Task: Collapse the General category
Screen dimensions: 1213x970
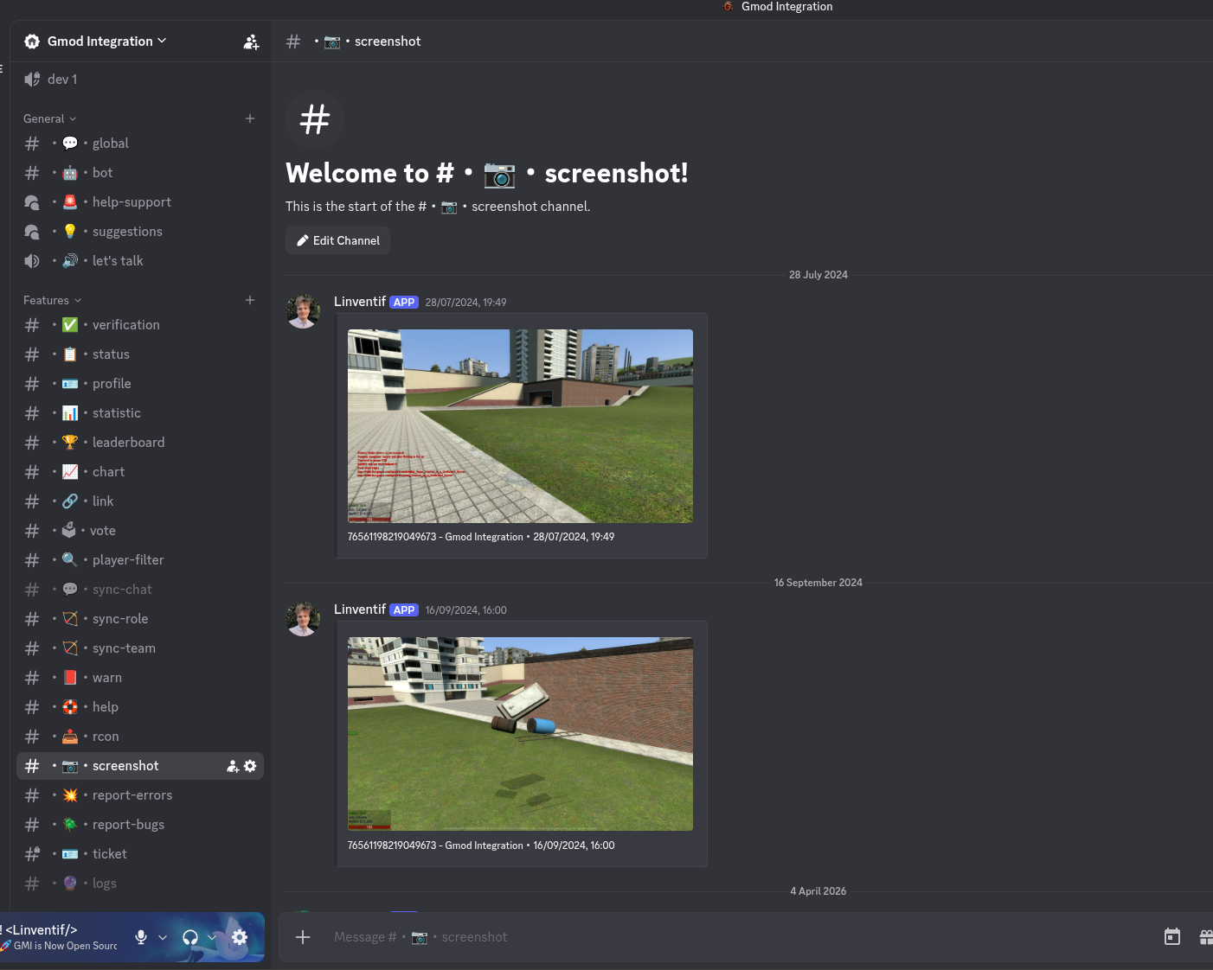Action: click(49, 118)
